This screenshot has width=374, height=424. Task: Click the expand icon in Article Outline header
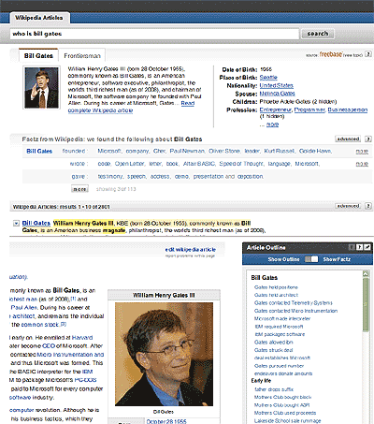click(367, 247)
